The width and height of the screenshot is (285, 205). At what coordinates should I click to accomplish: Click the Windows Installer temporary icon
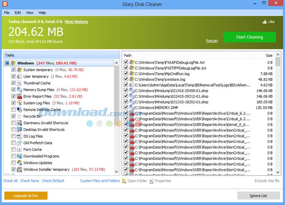tap(20, 170)
